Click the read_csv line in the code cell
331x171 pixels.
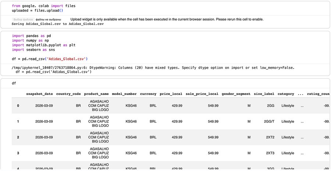click(x=50, y=59)
